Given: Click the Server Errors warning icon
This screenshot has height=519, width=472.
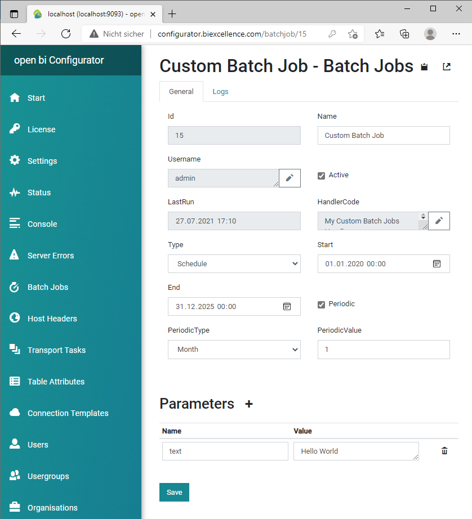Looking at the screenshot, I should (x=15, y=255).
